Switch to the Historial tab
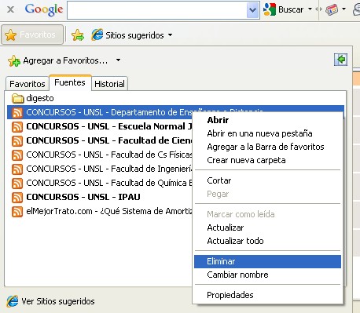 click(109, 84)
